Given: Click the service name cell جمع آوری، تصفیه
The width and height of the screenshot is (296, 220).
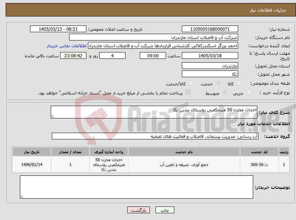Looking at the screenshot, I should [184, 165].
